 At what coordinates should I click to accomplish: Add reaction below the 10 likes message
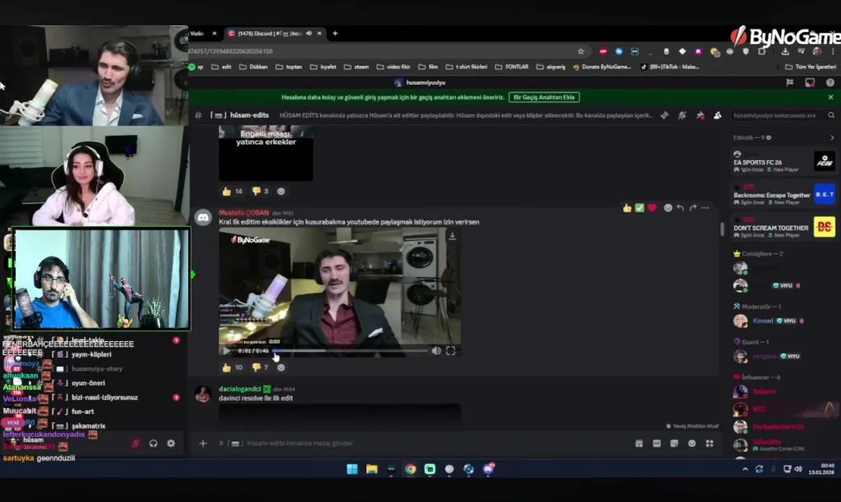coord(281,367)
